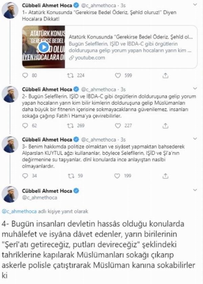Image resolution: width=203 pixels, height=284 pixels.
Task: Like the third tweet with 199 likes
Action: (117, 176)
